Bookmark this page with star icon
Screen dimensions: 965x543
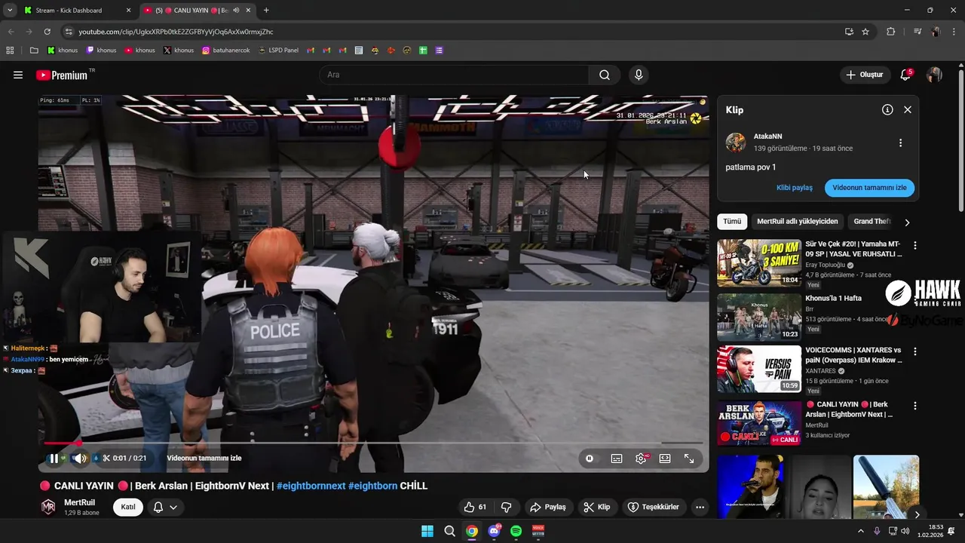865,32
